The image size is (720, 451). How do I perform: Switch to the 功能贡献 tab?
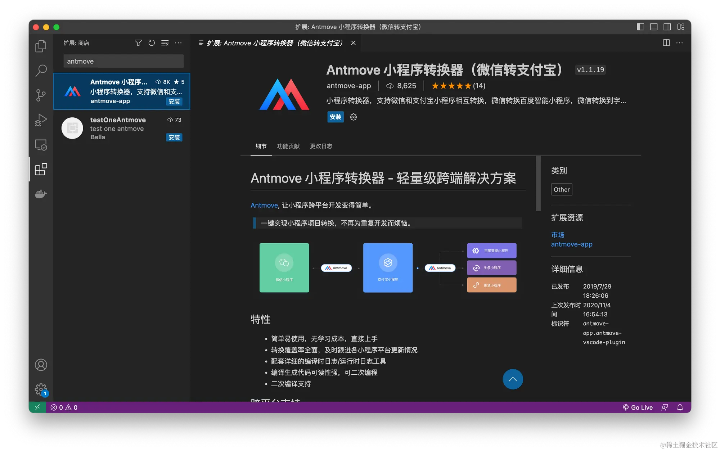click(x=288, y=146)
